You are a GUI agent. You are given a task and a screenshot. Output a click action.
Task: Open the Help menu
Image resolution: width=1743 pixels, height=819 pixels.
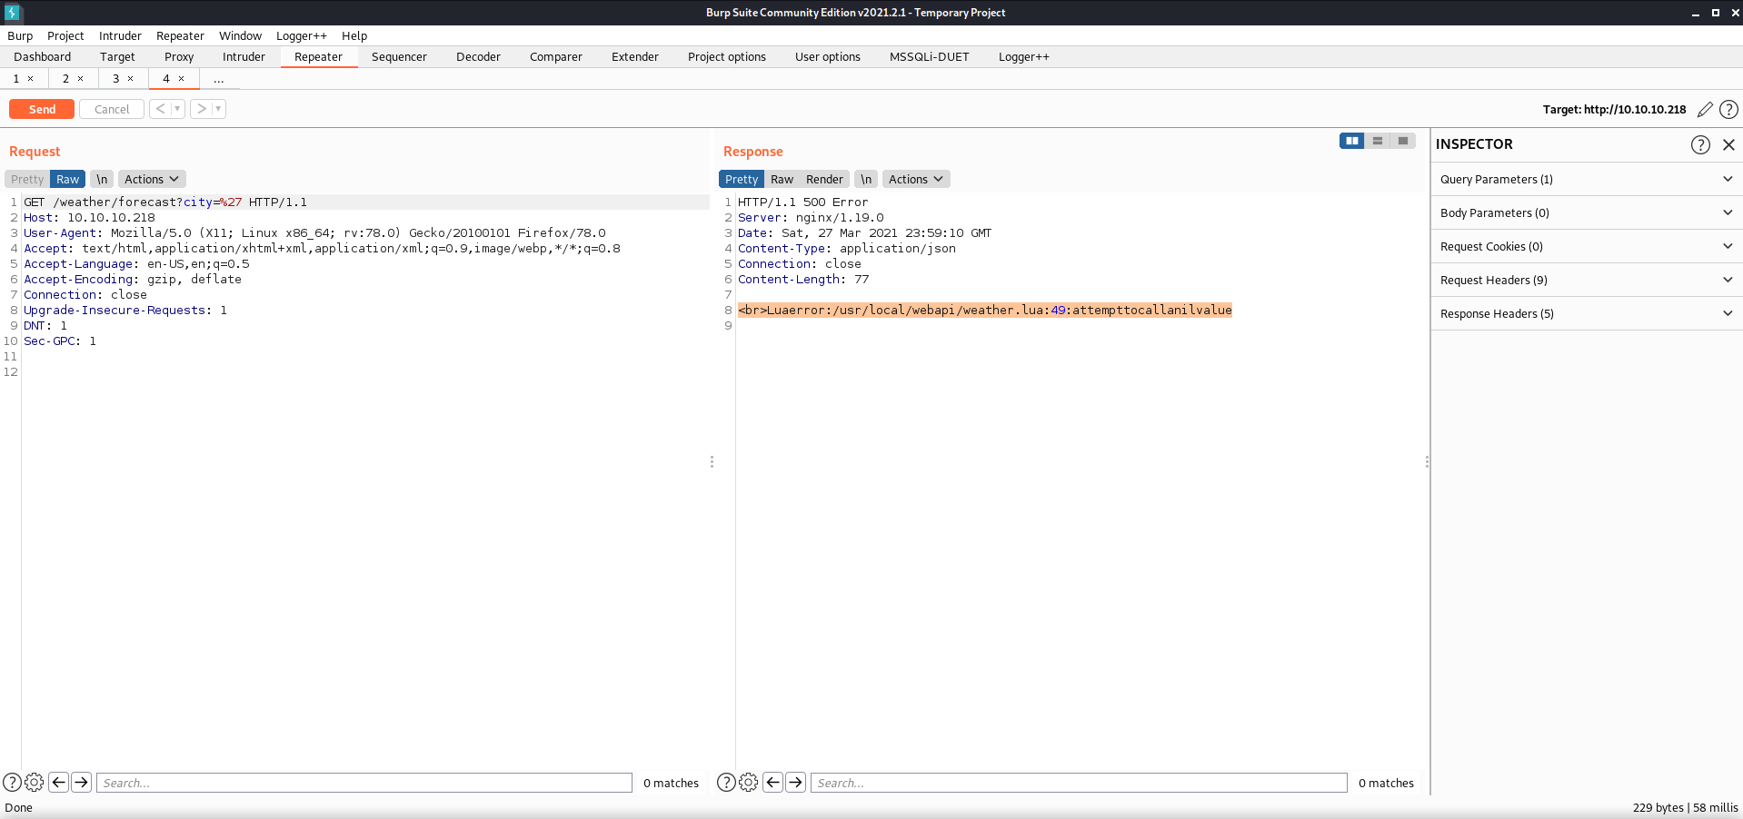[354, 35]
